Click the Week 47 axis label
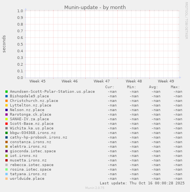 click(x=102, y=81)
